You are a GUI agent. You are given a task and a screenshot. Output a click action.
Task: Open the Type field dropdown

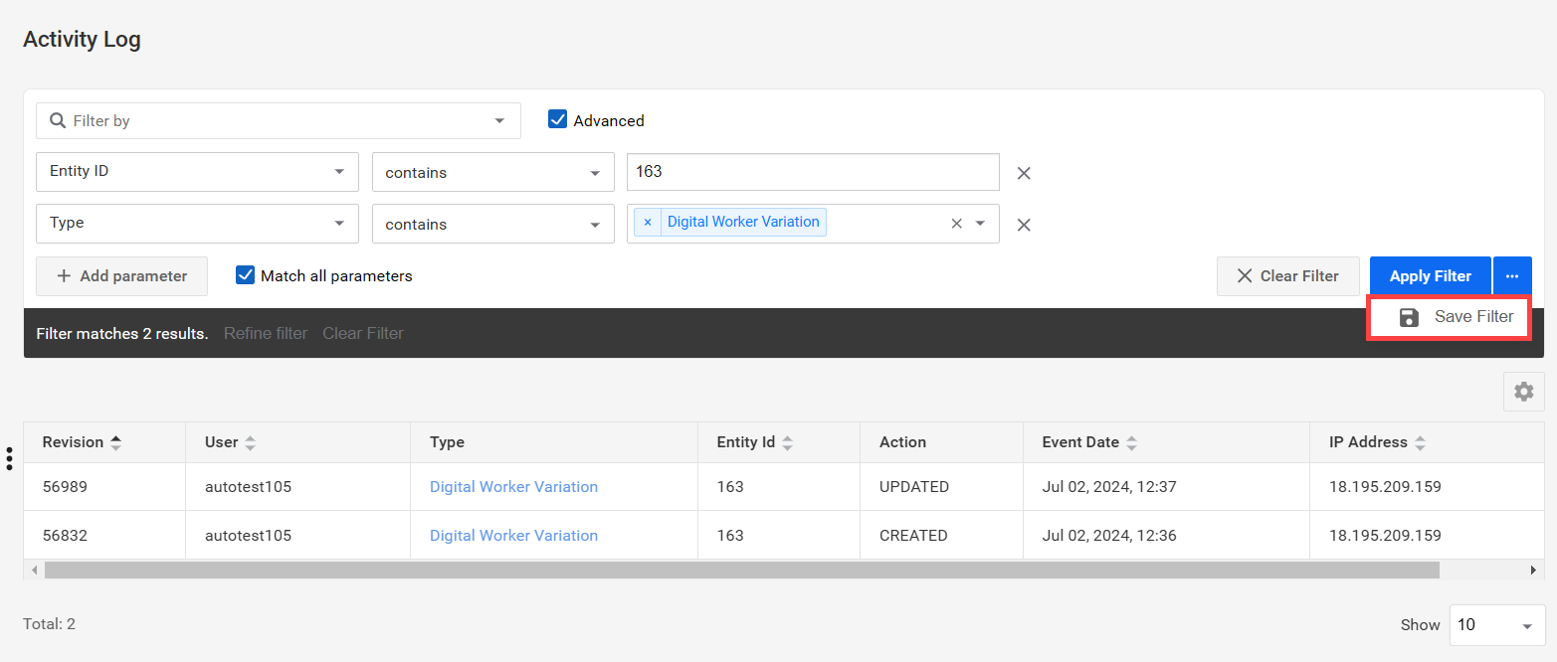197,223
